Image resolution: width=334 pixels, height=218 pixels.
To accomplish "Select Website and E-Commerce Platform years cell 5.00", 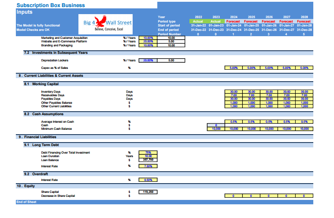I will (171, 41).
